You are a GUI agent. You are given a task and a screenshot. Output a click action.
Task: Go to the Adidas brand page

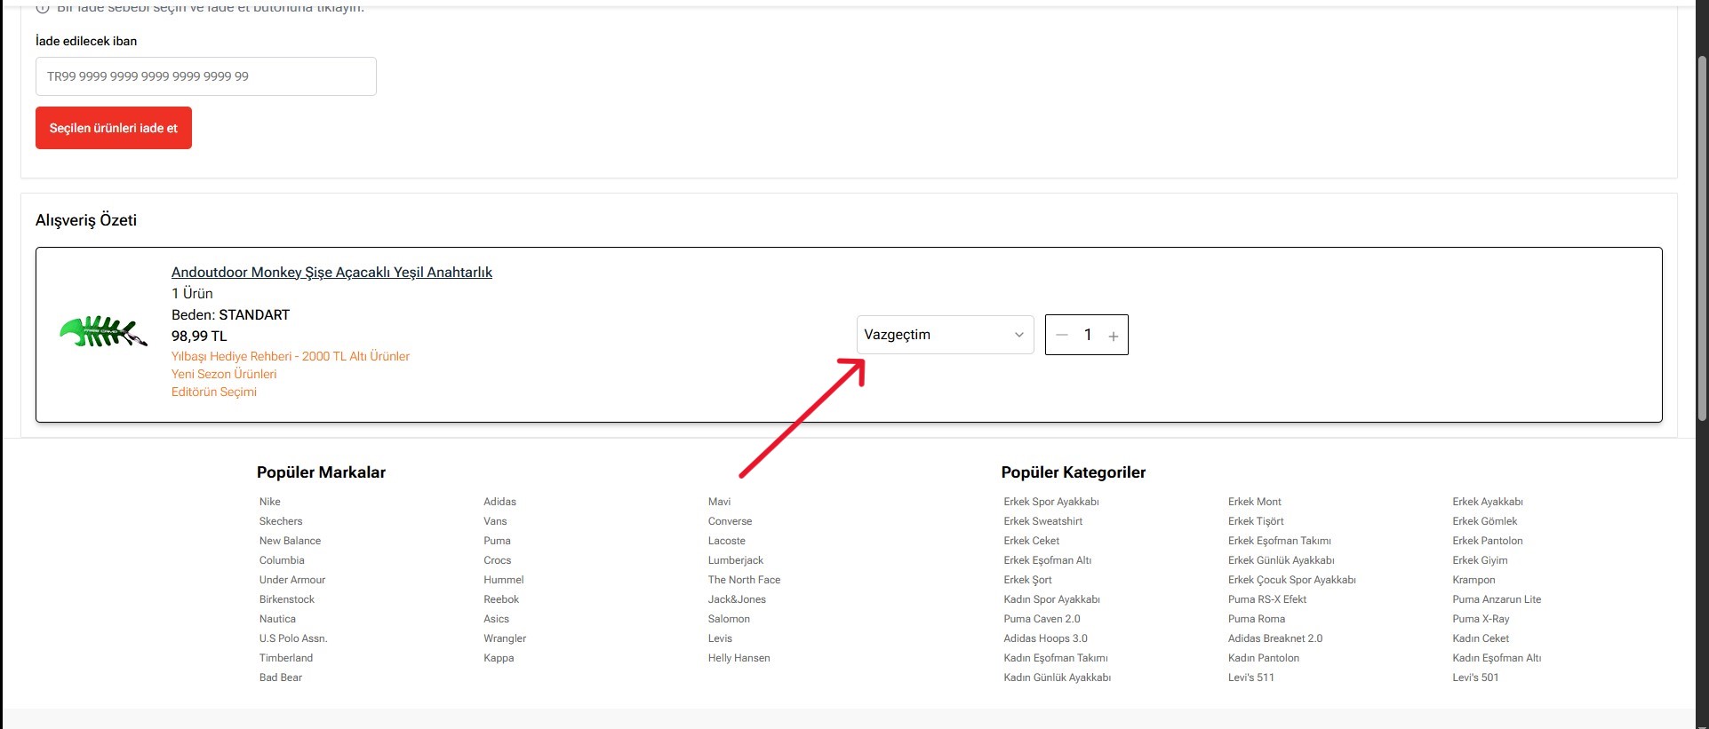point(499,502)
